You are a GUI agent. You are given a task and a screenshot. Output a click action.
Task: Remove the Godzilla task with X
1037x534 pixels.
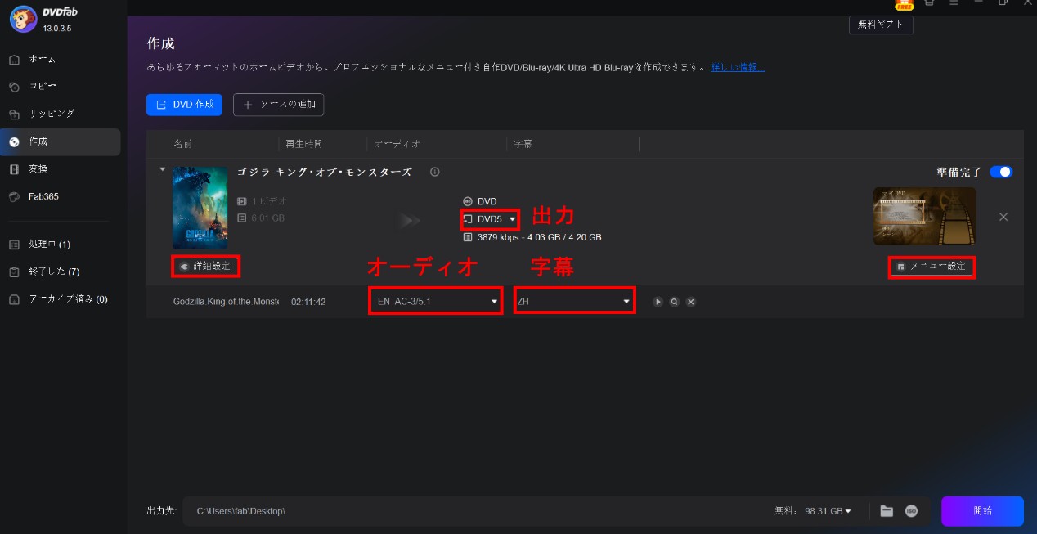coord(1003,217)
